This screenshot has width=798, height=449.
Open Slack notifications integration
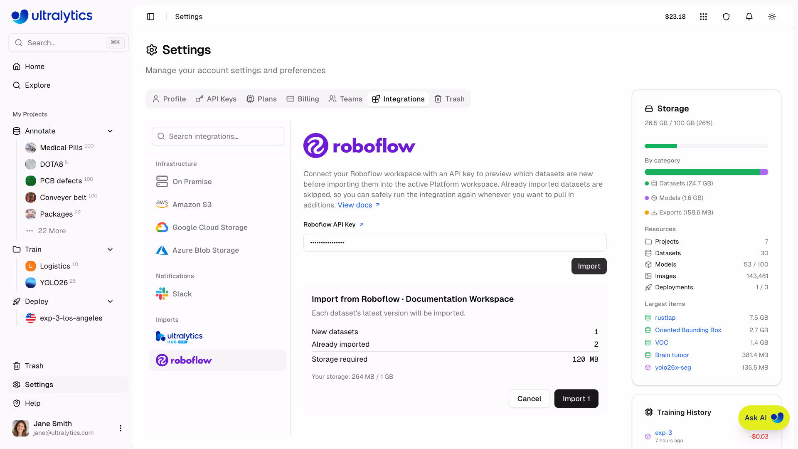coord(218,294)
